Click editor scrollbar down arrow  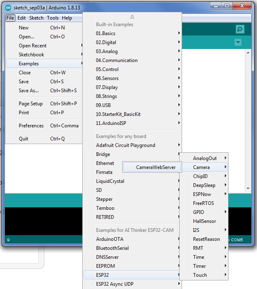tap(248, 189)
